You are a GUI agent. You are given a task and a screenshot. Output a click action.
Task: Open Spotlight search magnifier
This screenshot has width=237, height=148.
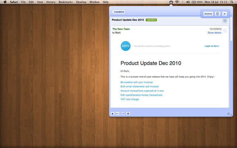(x=232, y=2)
